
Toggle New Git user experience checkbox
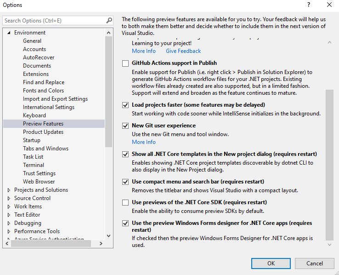[x=125, y=126]
